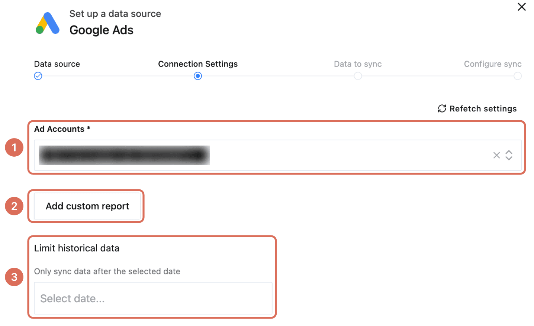Click the Data to sync step circle
The width and height of the screenshot is (534, 326).
point(358,76)
